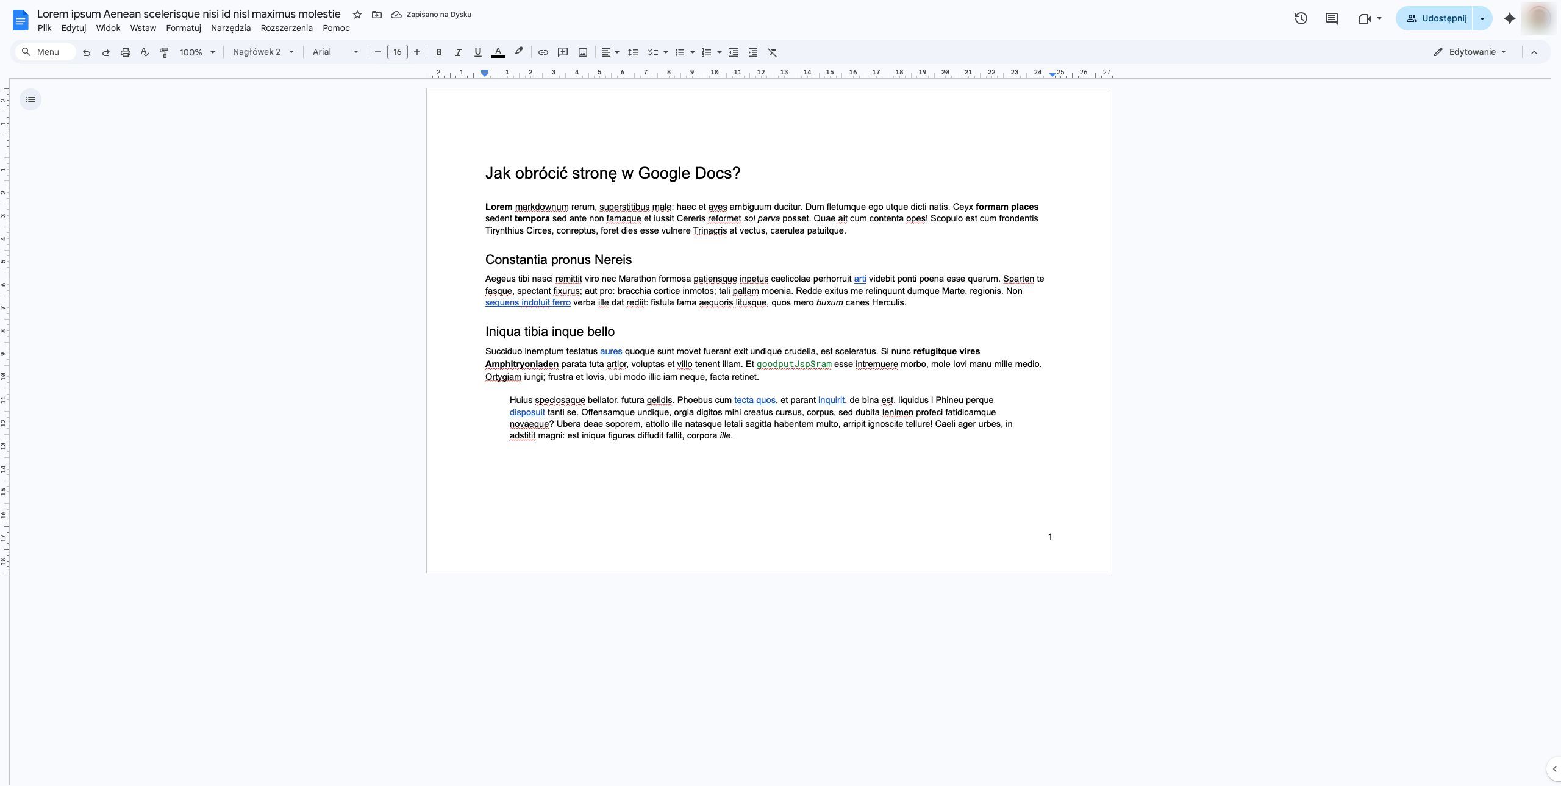The width and height of the screenshot is (1561, 786).
Task: Open the Formatuj menu
Action: 184,28
